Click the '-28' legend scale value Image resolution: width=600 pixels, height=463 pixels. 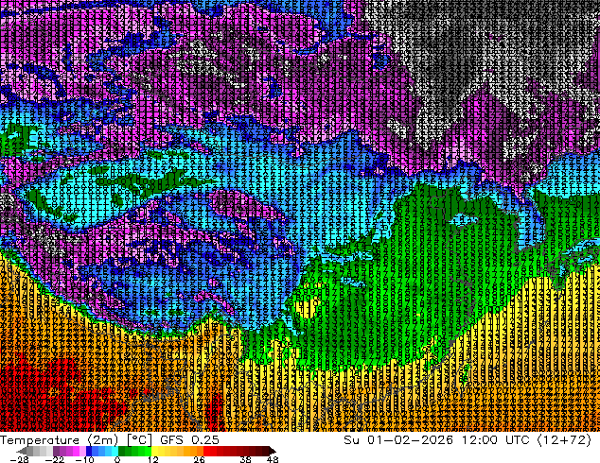tap(19, 459)
